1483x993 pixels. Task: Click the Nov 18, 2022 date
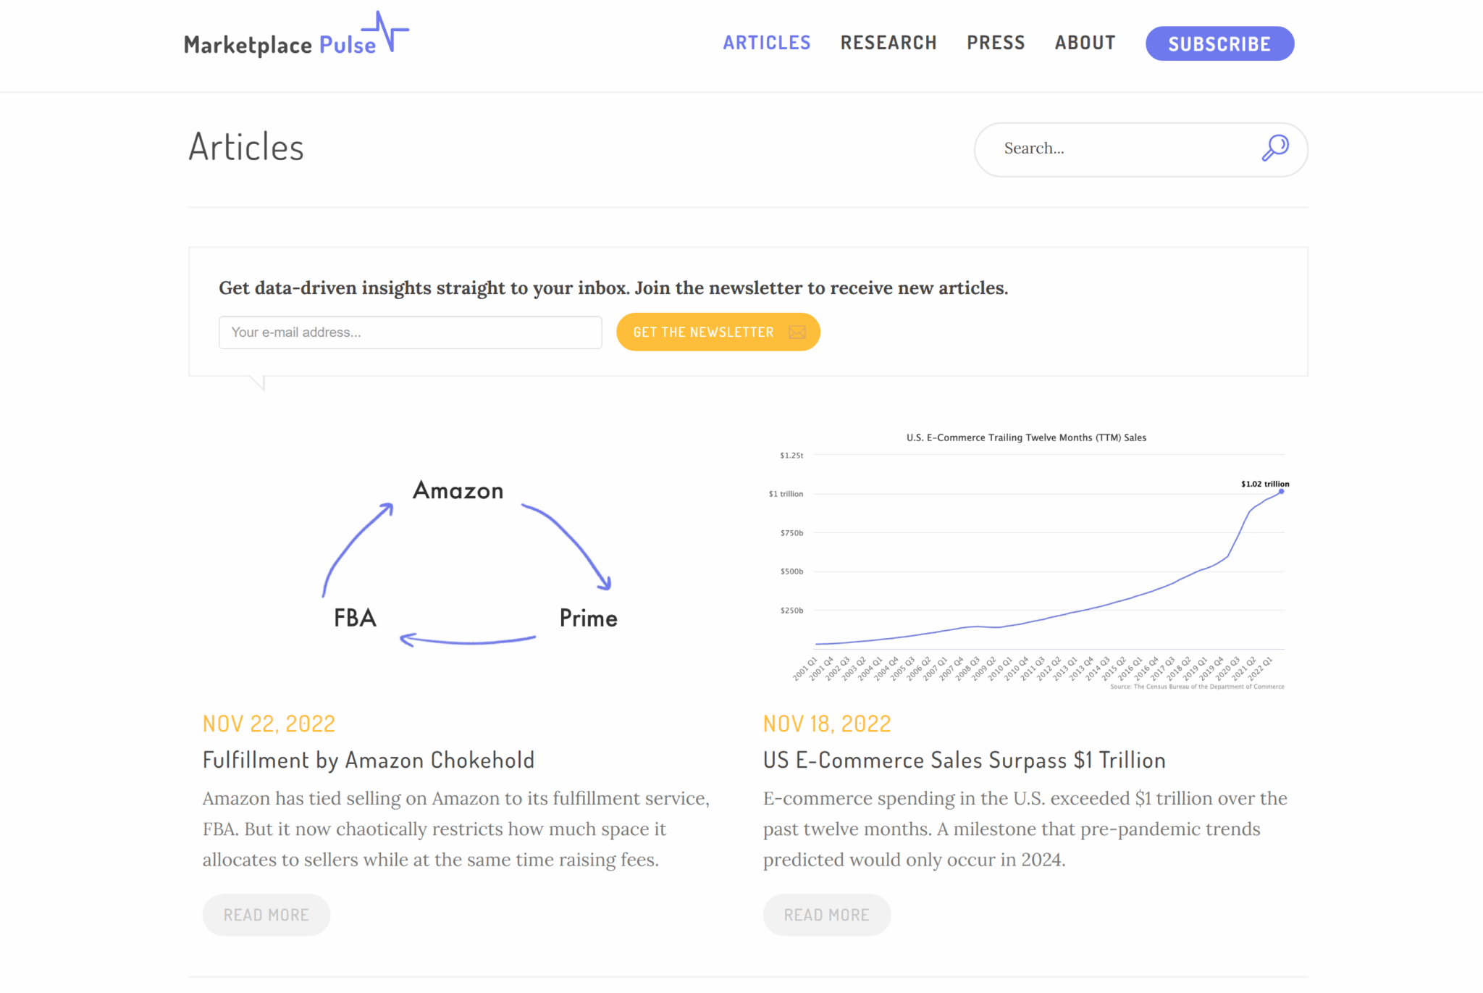pyautogui.click(x=827, y=724)
